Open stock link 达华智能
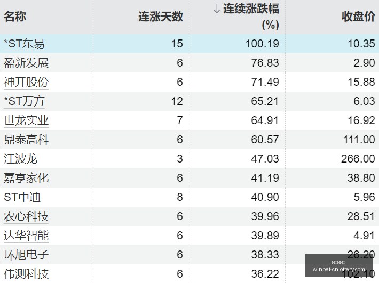Viewport: 379px width, 283px height. click(26, 236)
